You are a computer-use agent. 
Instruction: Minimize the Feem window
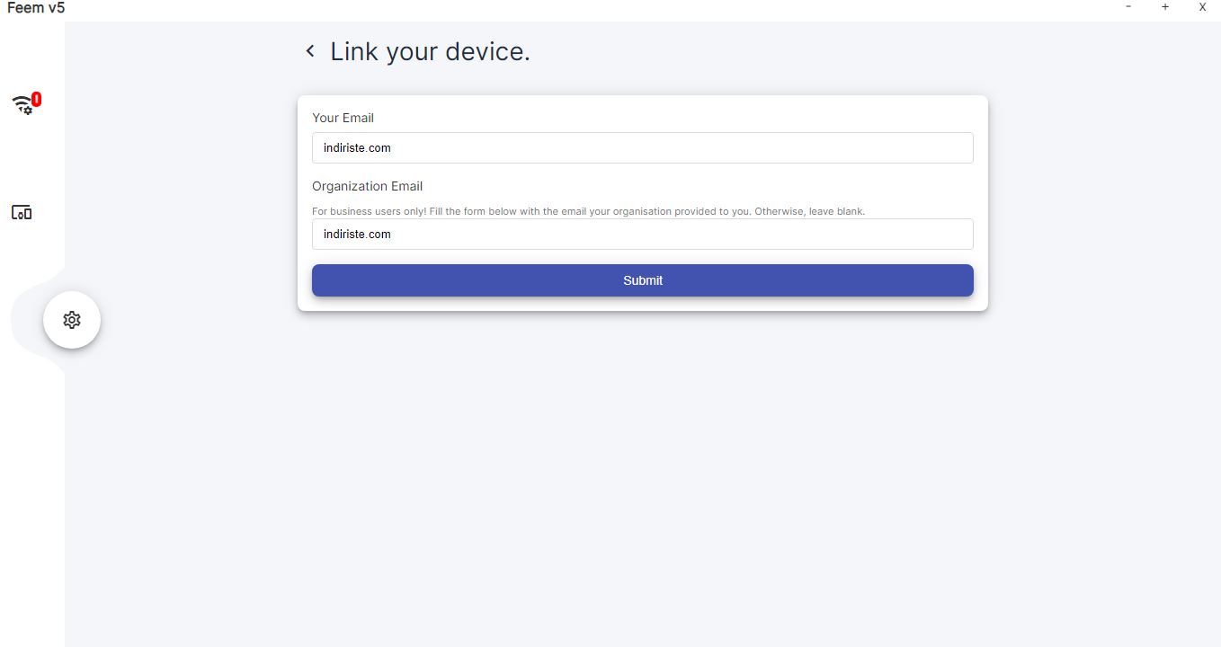[x=1128, y=7]
